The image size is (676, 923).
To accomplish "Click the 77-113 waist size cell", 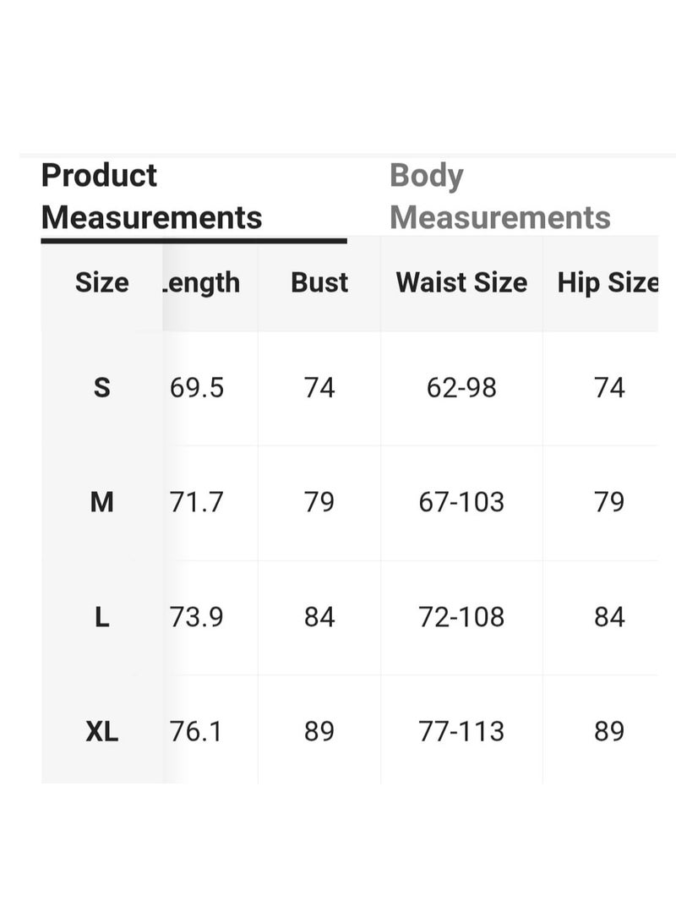I will [x=462, y=732].
